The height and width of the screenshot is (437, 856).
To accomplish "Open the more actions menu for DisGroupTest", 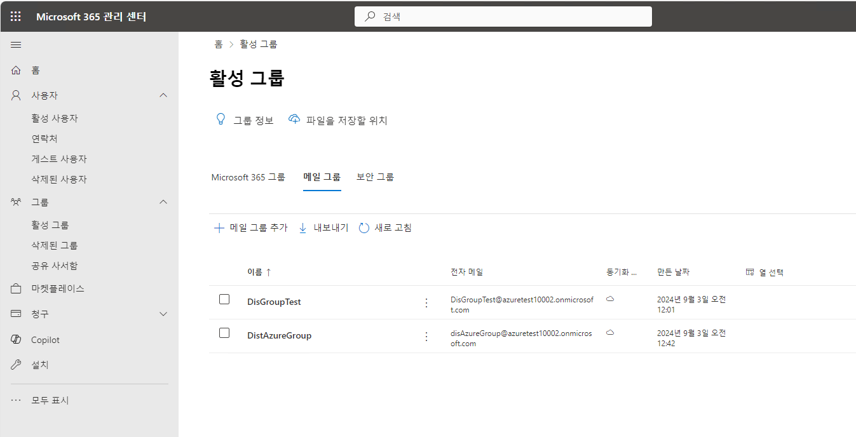I will tap(426, 303).
